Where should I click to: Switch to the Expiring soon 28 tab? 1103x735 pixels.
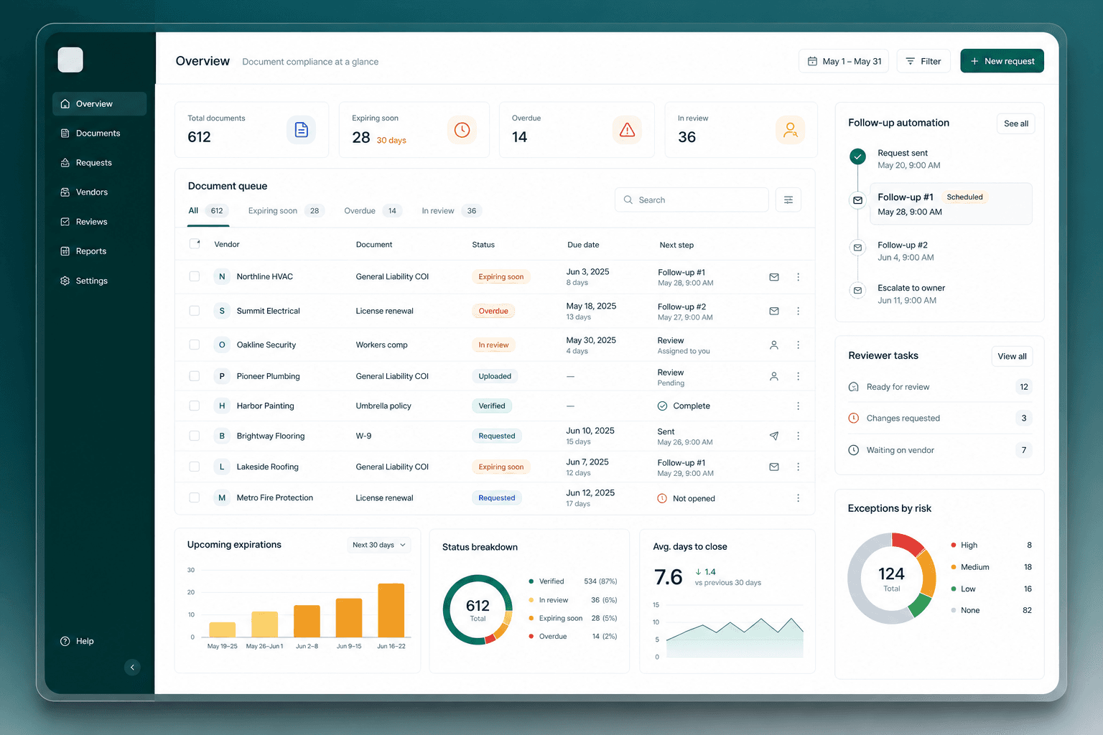[286, 211]
